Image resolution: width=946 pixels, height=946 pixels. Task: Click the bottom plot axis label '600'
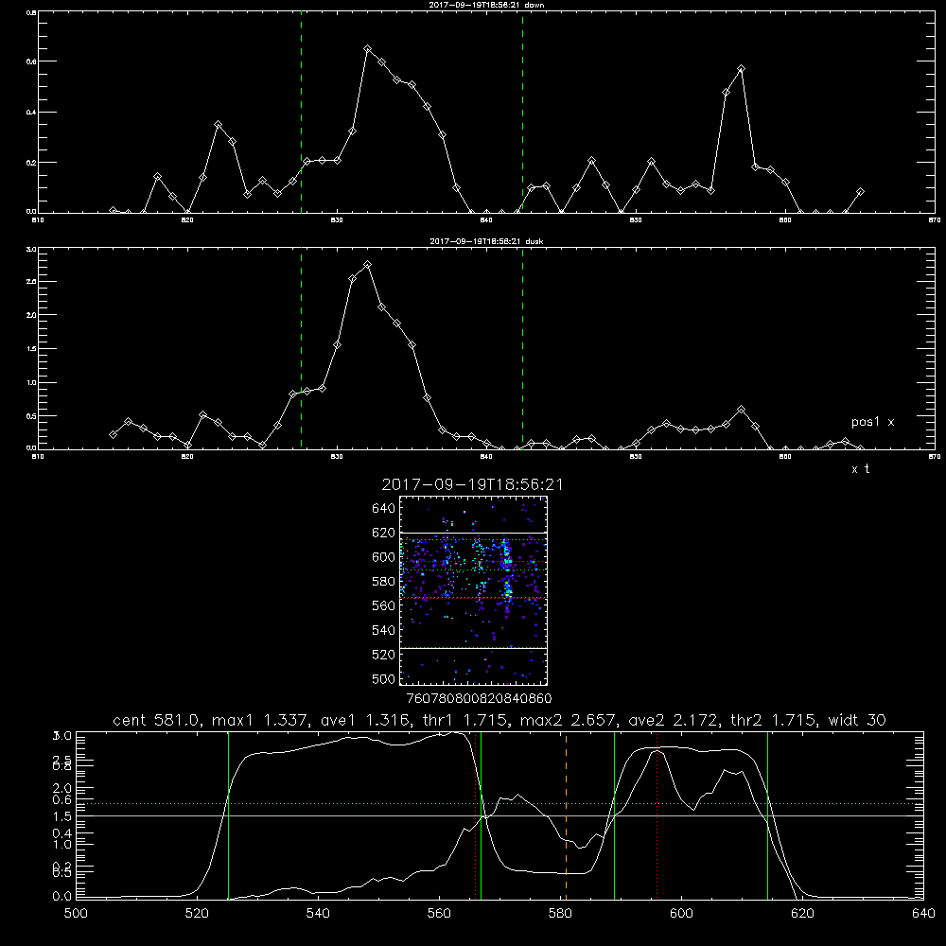(681, 914)
